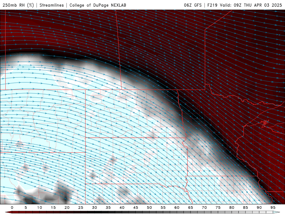285x214 pixels.
Task: Click the colorbar label "75"
Action: [x=218, y=208]
